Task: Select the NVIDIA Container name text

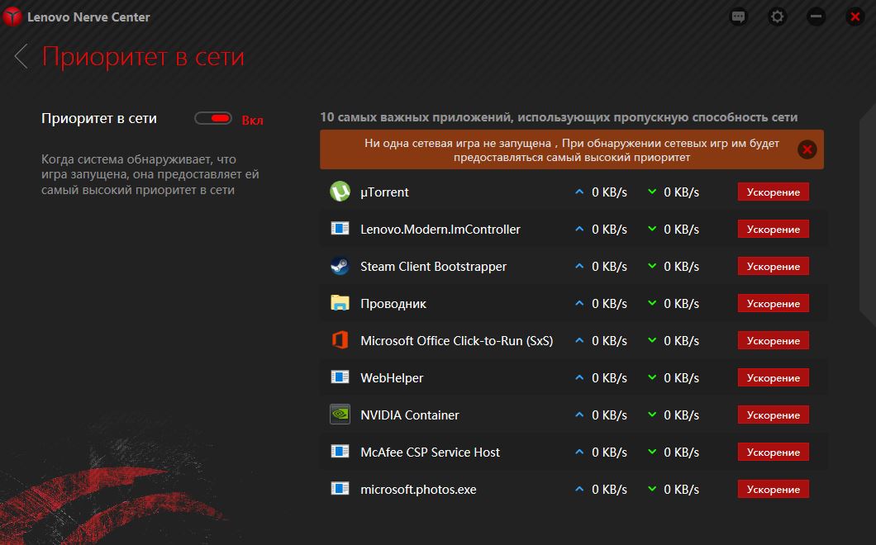Action: click(410, 415)
